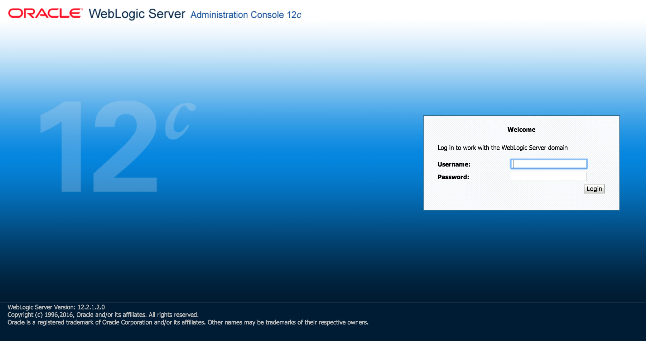The height and width of the screenshot is (341, 646).
Task: Click the Copyright 1996,2016 footer line
Action: point(103,315)
